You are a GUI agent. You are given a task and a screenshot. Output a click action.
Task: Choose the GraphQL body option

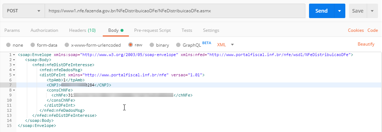[x=188, y=45]
